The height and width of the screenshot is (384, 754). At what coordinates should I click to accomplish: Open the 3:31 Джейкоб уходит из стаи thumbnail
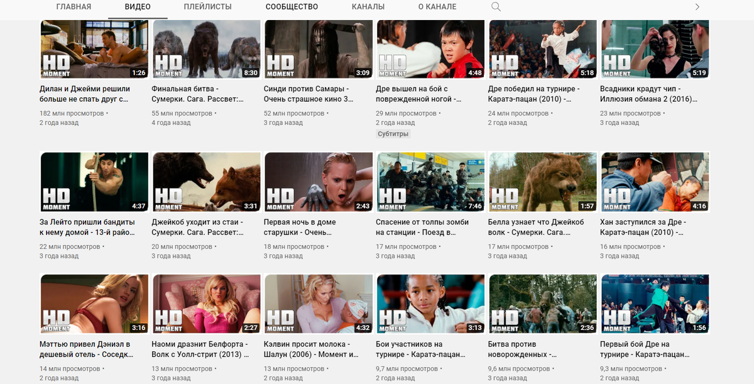tap(206, 182)
